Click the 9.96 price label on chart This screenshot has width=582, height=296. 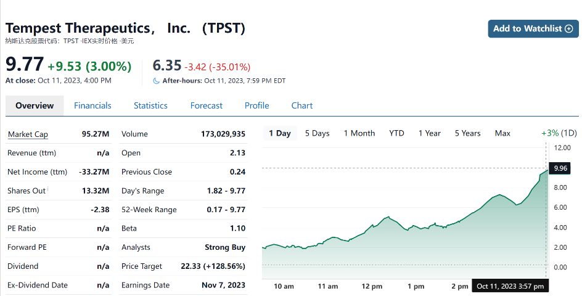point(560,168)
